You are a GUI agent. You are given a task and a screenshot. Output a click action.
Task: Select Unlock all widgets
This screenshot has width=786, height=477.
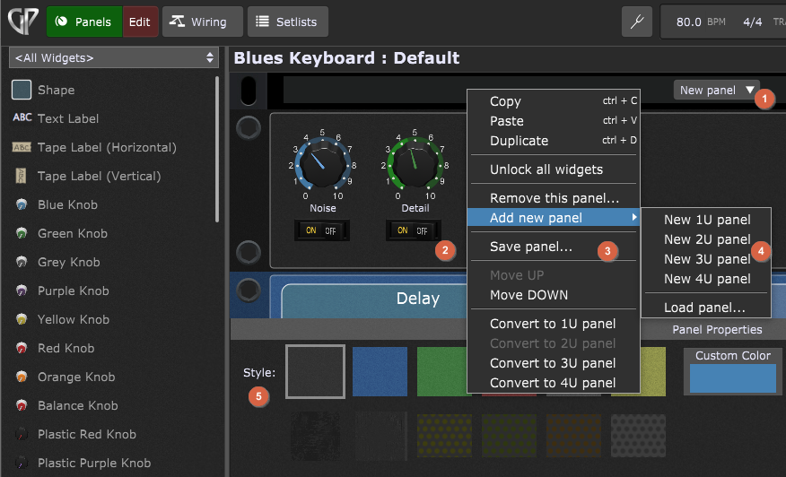click(x=554, y=169)
